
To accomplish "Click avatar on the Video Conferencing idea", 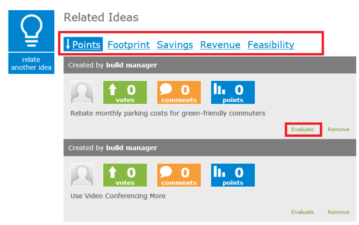I will [x=82, y=175].
